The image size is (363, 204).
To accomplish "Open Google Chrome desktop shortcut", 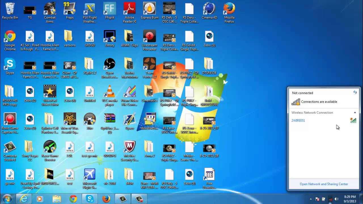I will tap(10, 41).
